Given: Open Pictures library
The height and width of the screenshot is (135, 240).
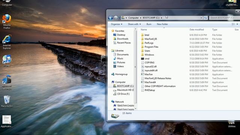Looking at the screenshot, I should (x=119, y=63).
